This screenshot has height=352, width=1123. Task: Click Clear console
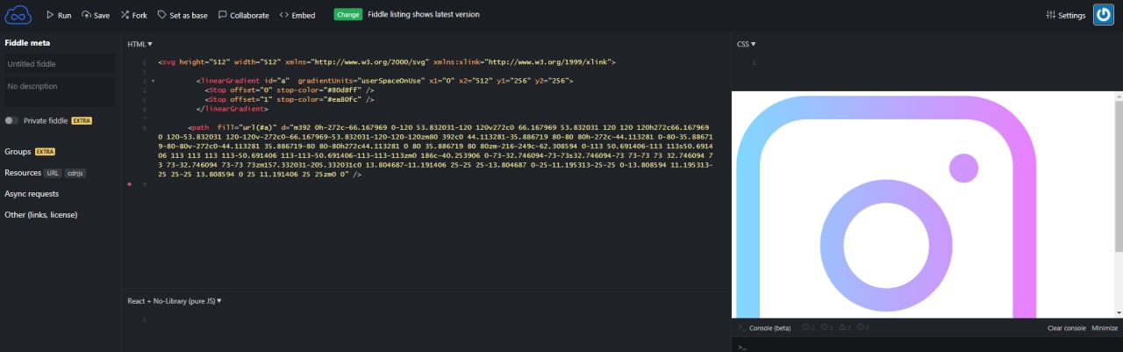tap(1067, 328)
